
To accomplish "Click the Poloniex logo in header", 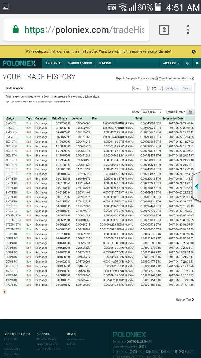I will [19, 63].
